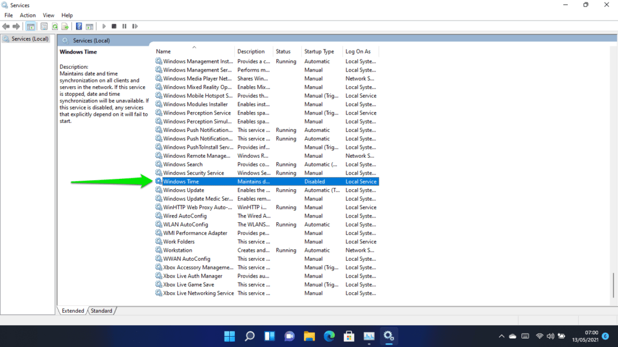Open the volume control from system tray
The height and width of the screenshot is (347, 618).
coord(550,336)
